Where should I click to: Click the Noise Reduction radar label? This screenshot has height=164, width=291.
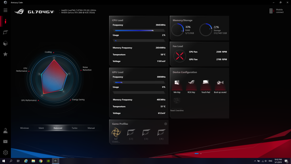point(87,68)
